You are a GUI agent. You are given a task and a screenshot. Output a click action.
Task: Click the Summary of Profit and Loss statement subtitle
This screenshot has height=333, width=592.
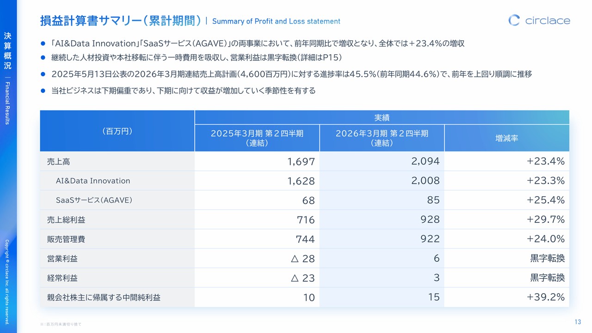click(x=276, y=21)
